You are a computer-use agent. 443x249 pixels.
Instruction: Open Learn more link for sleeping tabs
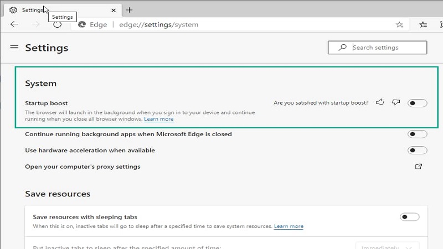click(289, 226)
